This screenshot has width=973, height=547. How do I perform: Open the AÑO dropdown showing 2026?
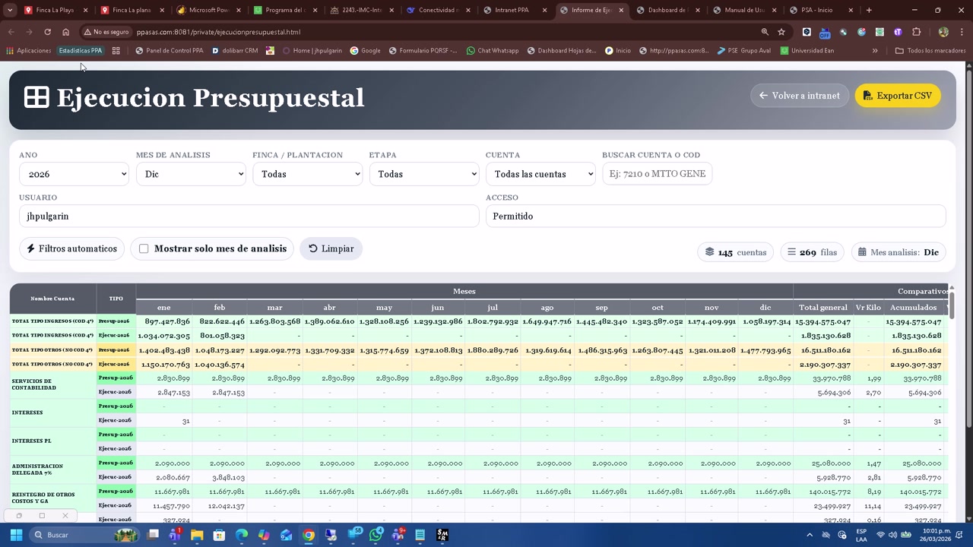pos(74,174)
